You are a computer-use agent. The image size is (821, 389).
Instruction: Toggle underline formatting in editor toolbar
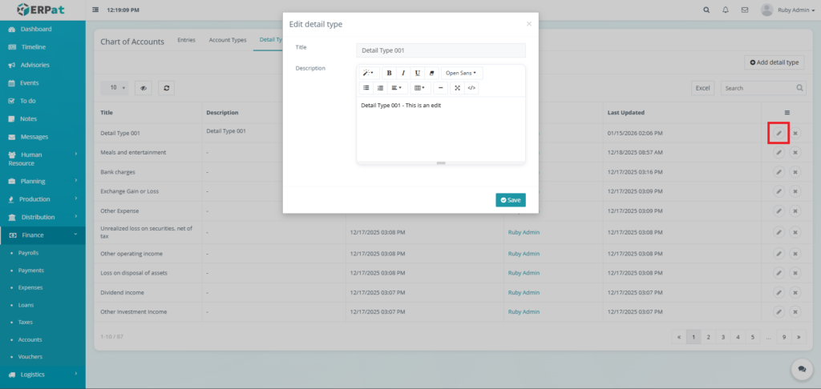(417, 73)
